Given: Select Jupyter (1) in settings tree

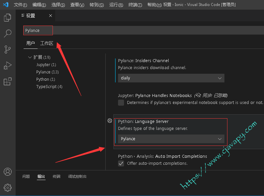Looking at the screenshot, I should click(x=46, y=65).
